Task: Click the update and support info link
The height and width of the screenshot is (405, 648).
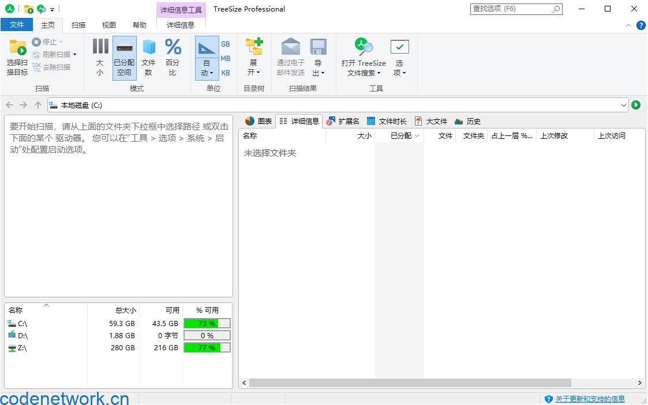Action: (x=590, y=399)
